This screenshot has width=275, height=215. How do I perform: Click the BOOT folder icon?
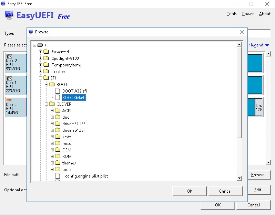click(52, 84)
